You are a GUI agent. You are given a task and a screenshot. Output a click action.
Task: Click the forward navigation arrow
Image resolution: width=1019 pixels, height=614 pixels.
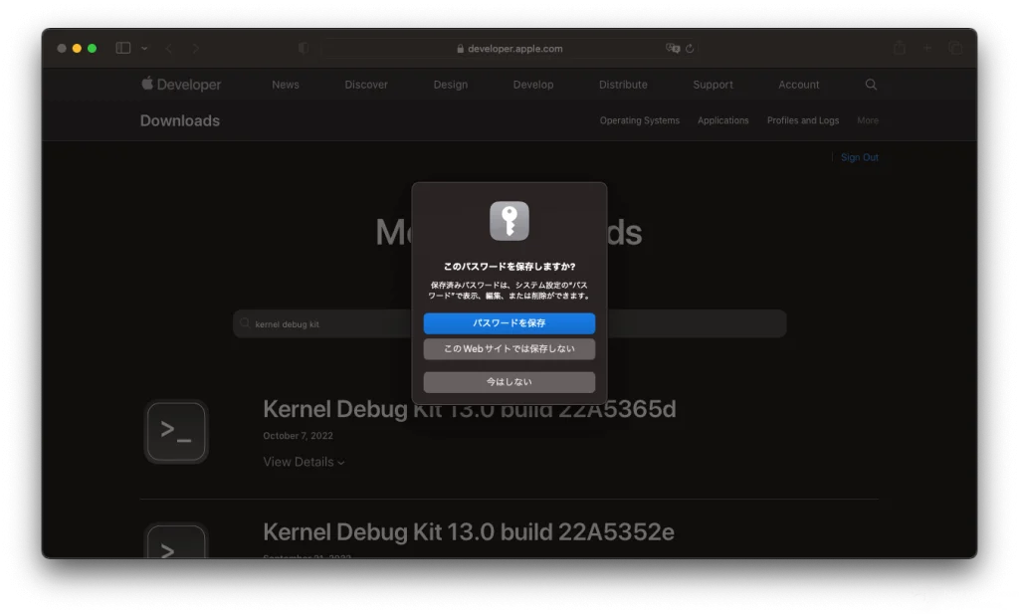(195, 48)
